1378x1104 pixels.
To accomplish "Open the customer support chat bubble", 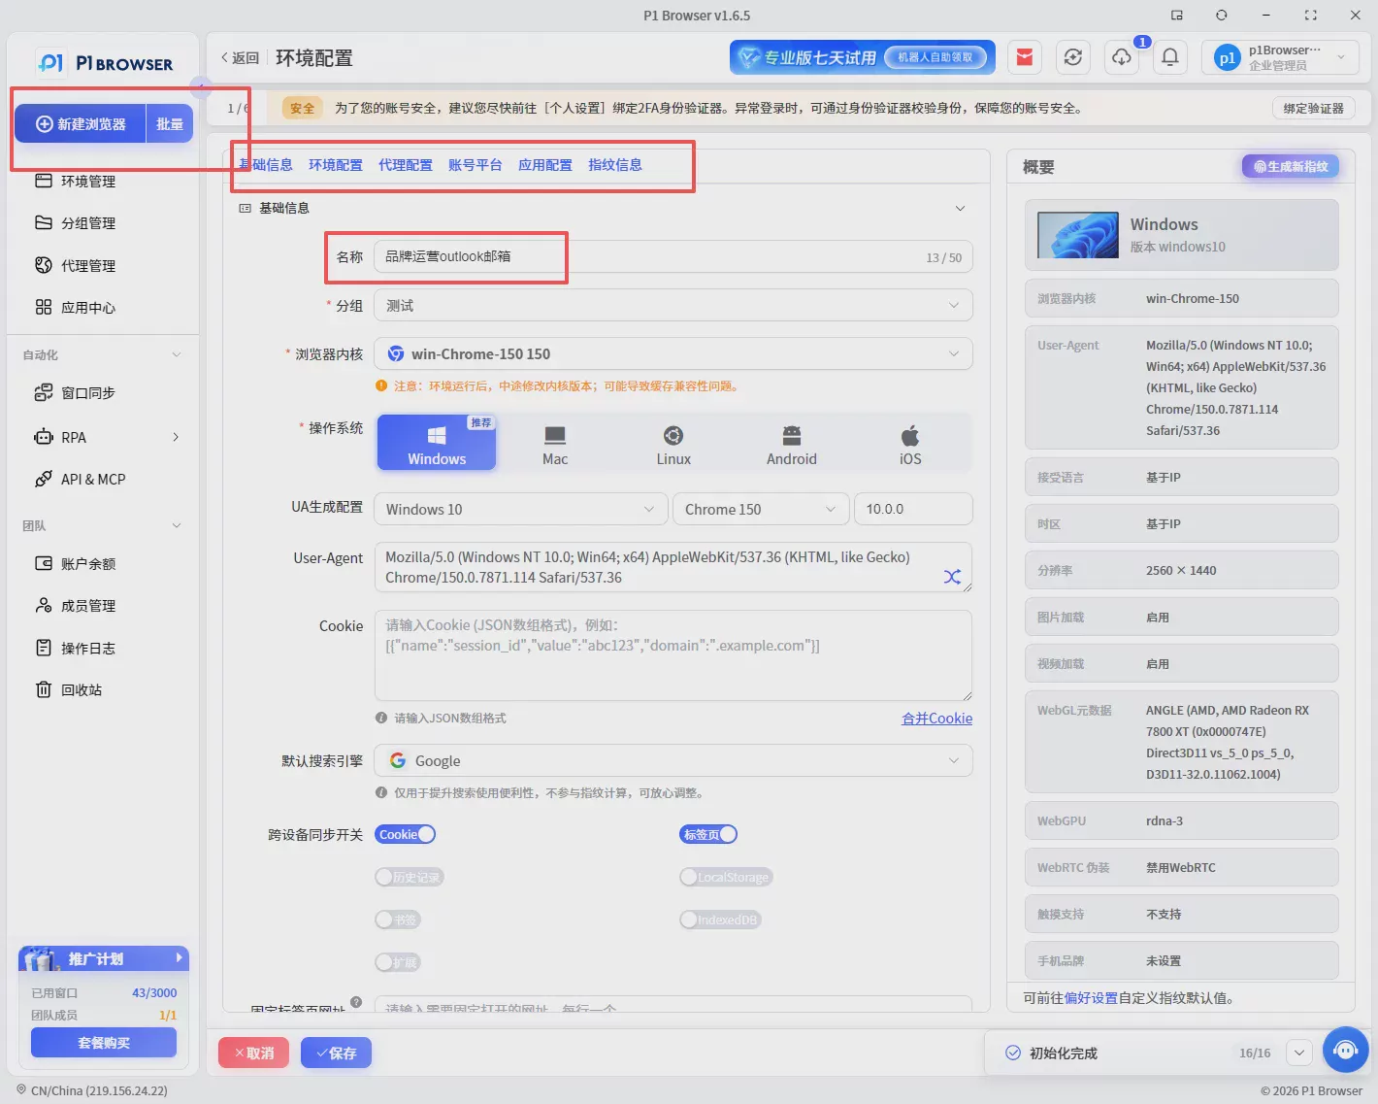I will (x=1345, y=1051).
